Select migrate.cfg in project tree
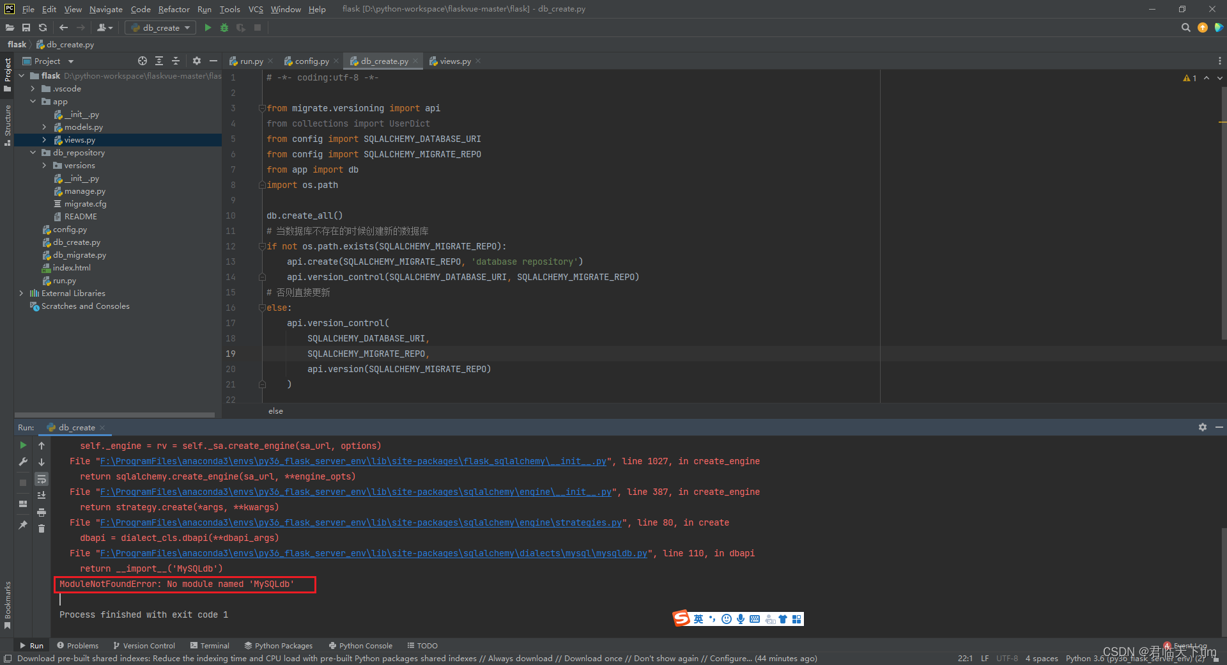Viewport: 1227px width, 665px height. (86, 203)
